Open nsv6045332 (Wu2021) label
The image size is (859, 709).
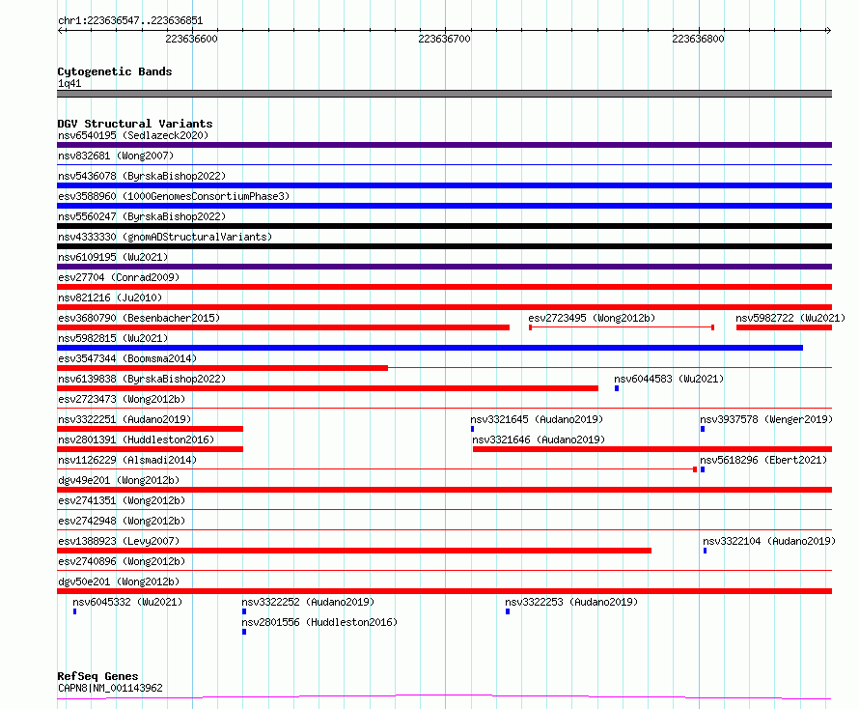pos(127,602)
